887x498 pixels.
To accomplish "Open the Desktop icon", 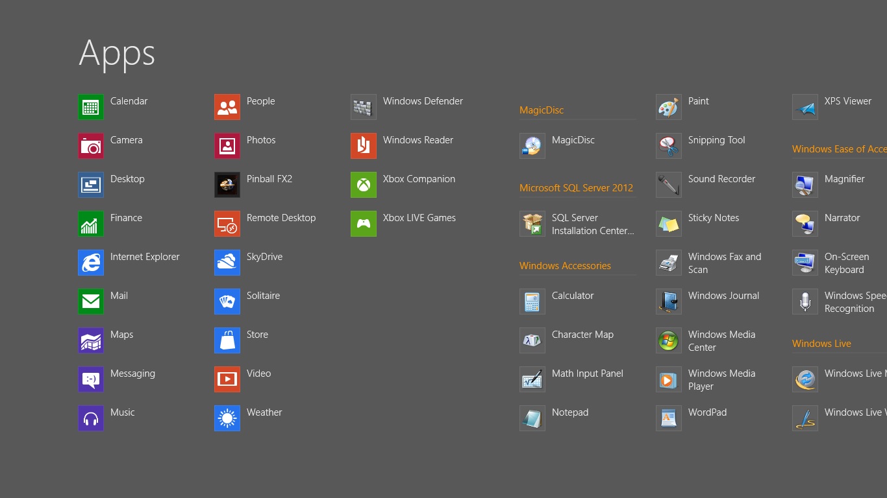I will click(91, 185).
